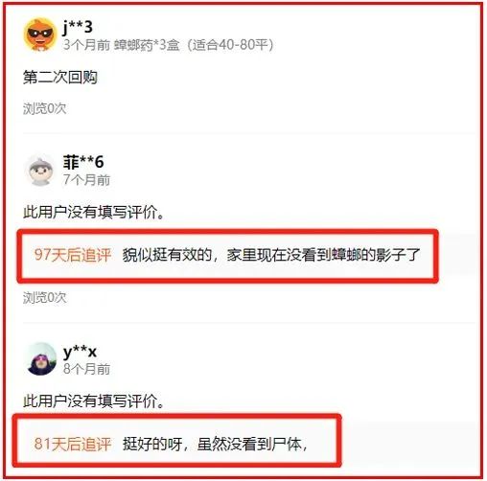Click the 3个月前 timestamp
The image size is (487, 481).
[86, 45]
